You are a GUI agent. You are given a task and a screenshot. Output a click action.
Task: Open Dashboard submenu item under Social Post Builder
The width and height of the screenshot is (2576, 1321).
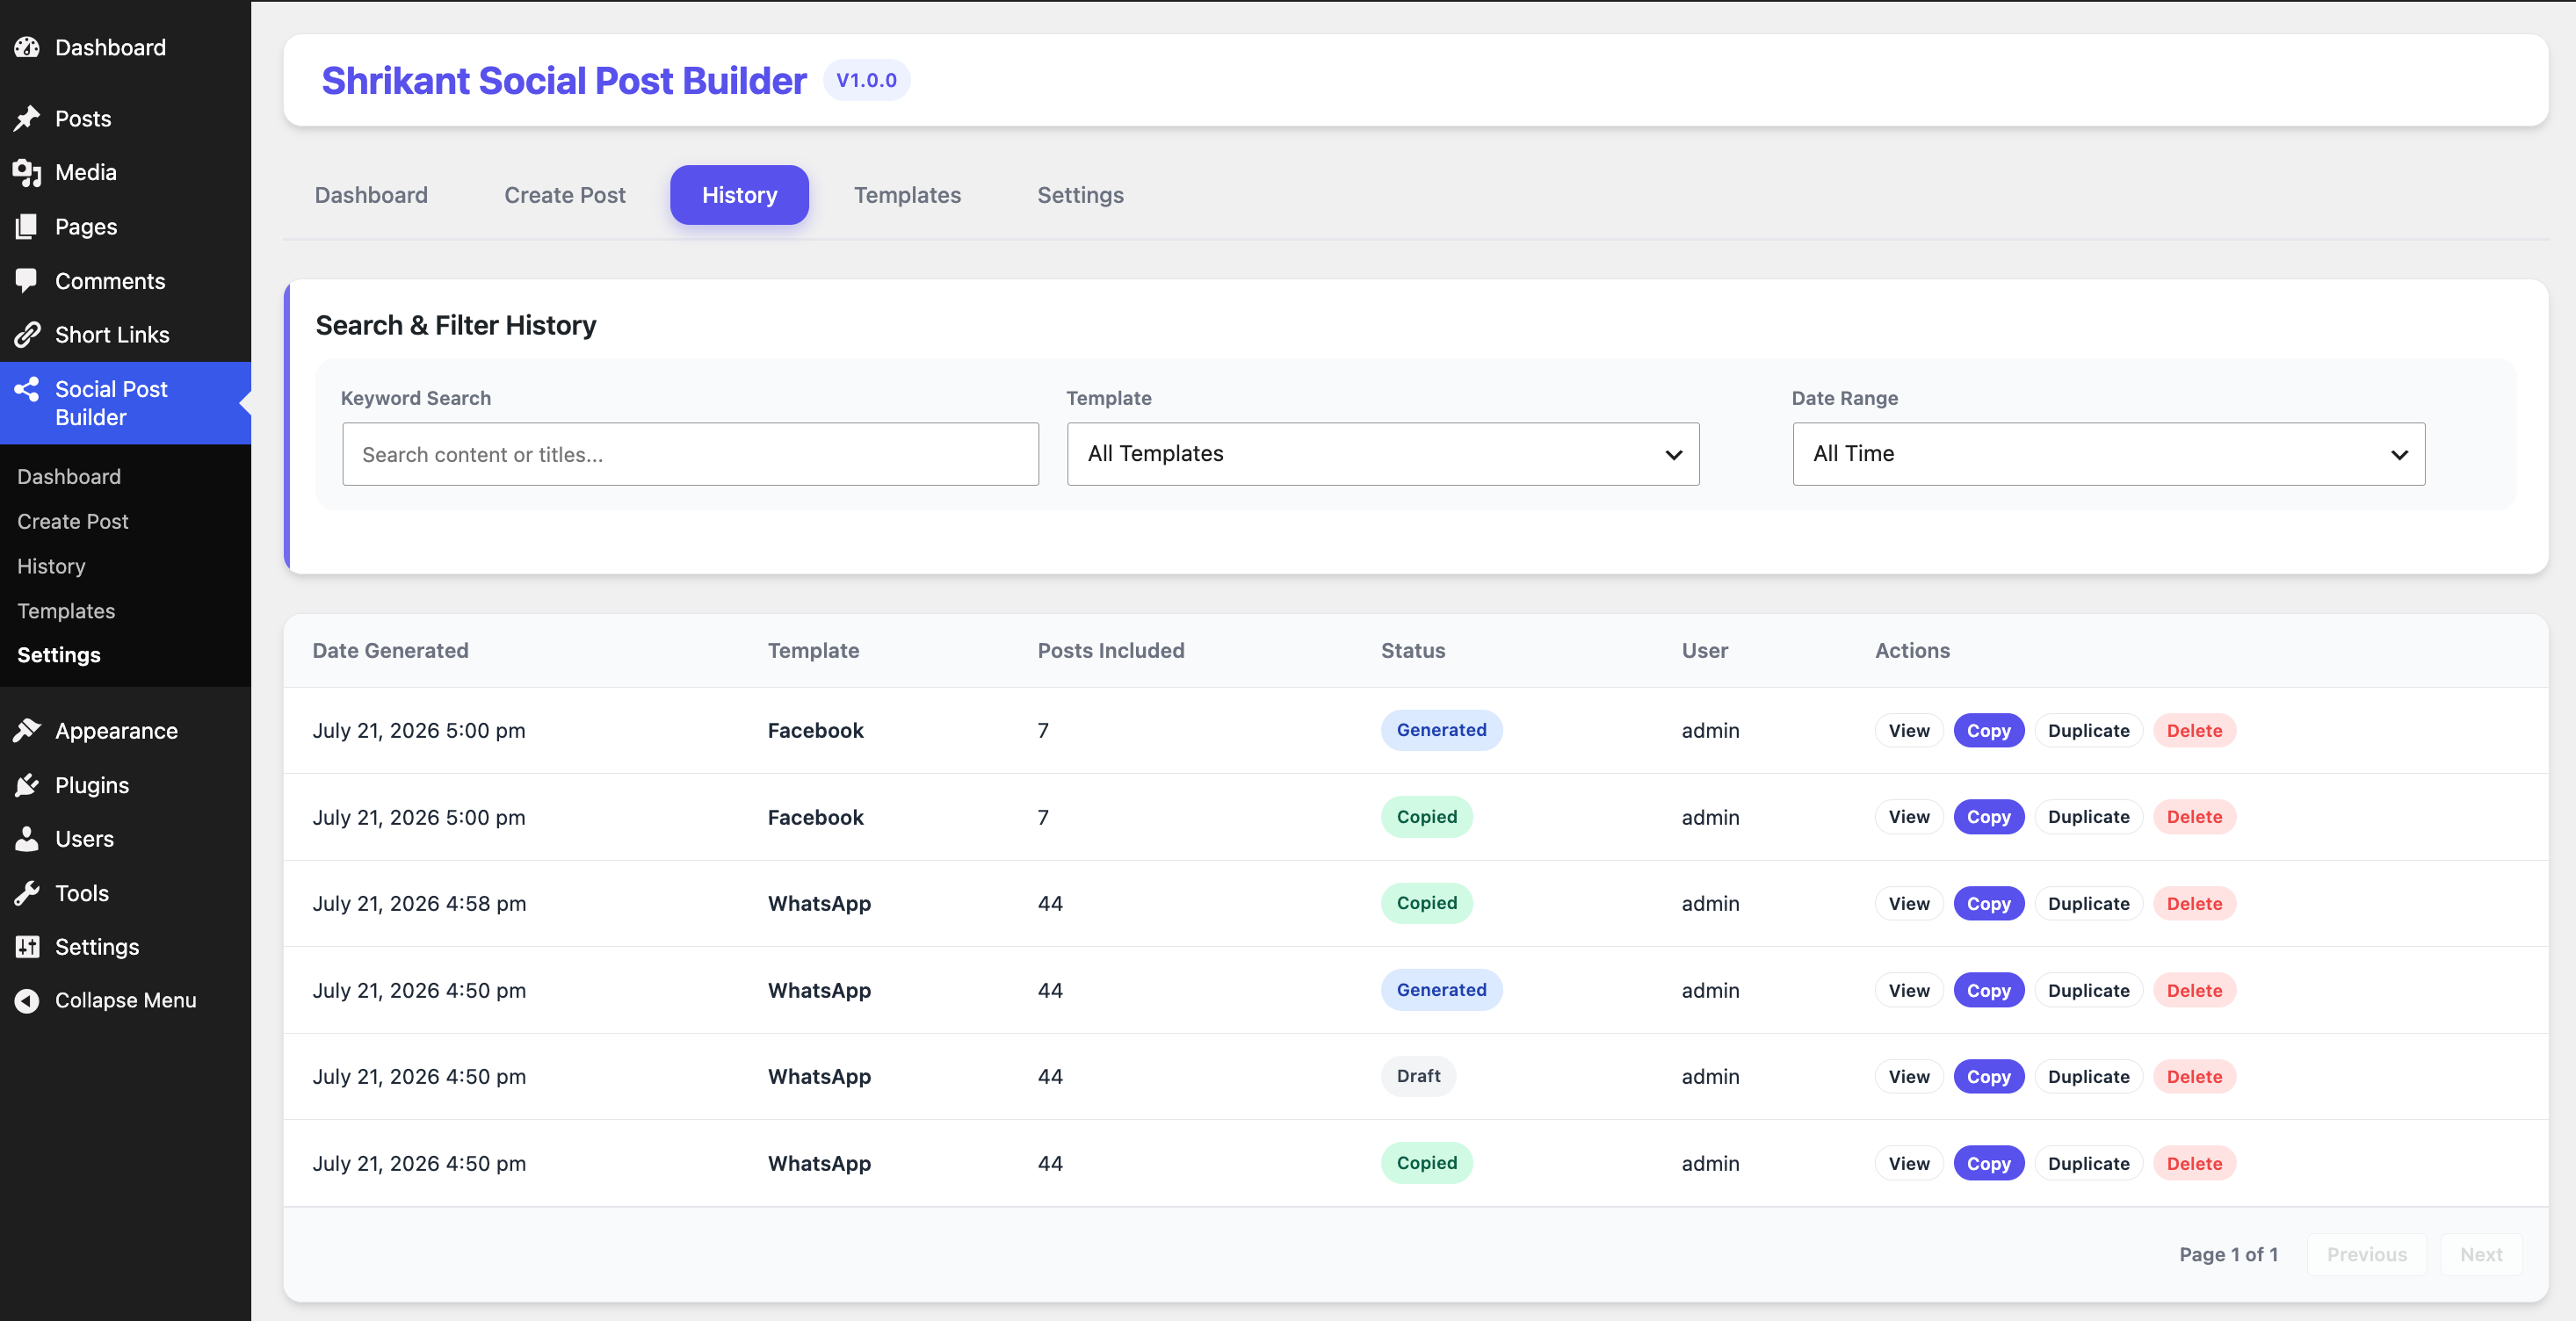[69, 476]
